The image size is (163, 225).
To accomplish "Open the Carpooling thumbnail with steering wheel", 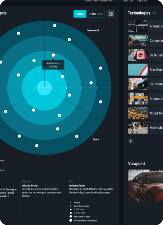I will pos(138,41).
